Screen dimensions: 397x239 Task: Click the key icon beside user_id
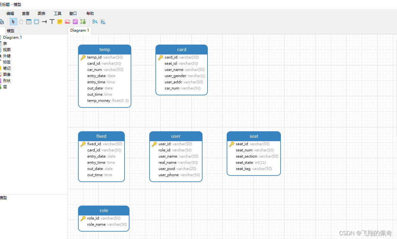point(154,144)
